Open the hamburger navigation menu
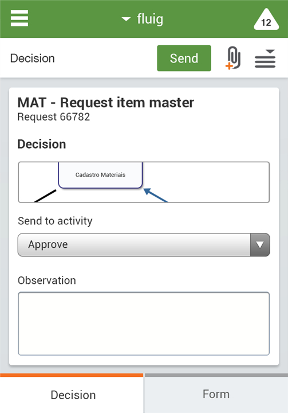The height and width of the screenshot is (413, 288). click(19, 18)
